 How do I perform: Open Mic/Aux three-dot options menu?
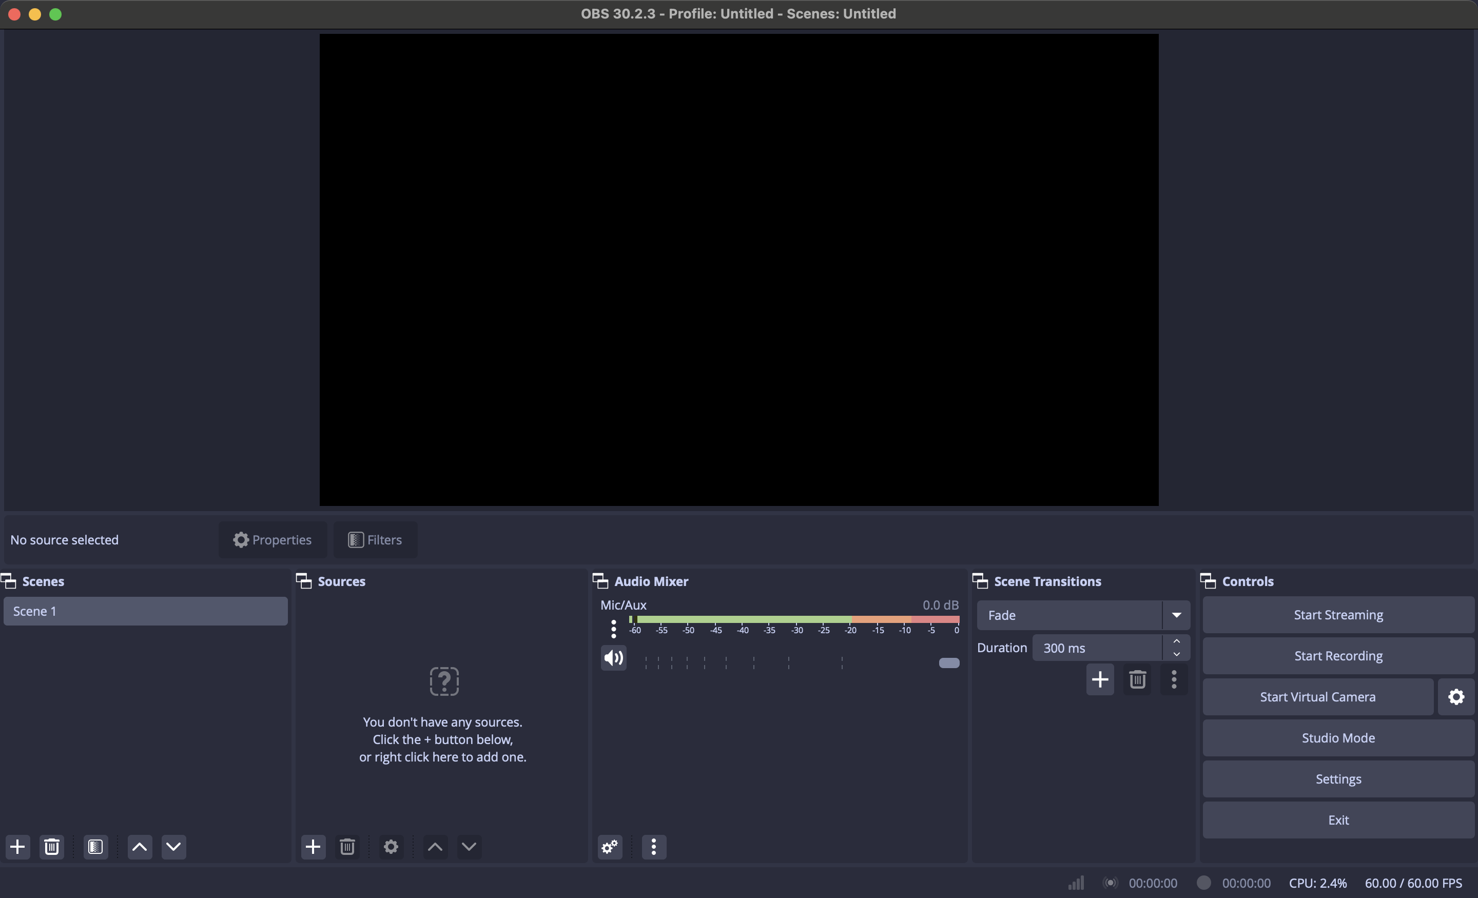click(x=613, y=628)
